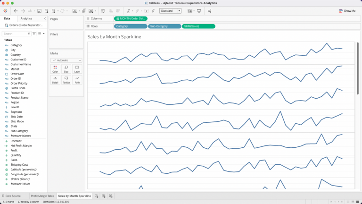Click the Search field in the Data pane
362x204 pixels.
15,34
